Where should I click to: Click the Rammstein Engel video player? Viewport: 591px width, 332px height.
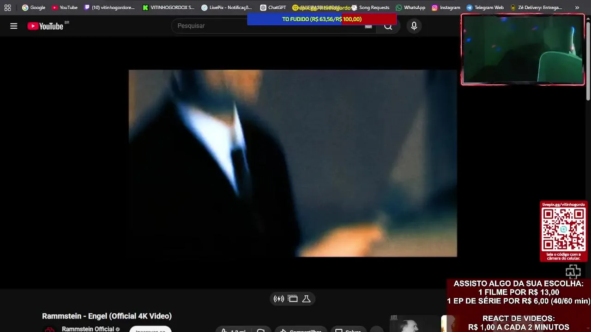click(293, 163)
